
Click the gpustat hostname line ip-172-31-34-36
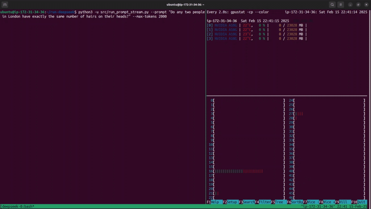(x=248, y=21)
